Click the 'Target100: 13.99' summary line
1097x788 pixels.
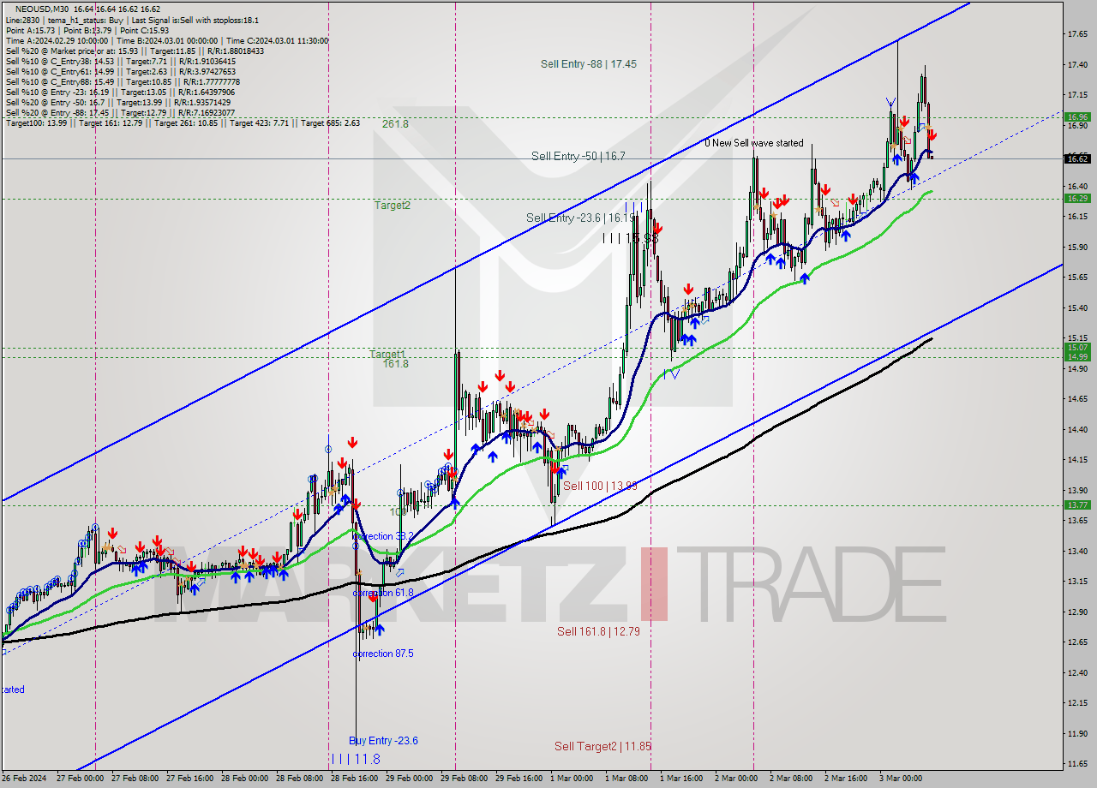(x=183, y=122)
